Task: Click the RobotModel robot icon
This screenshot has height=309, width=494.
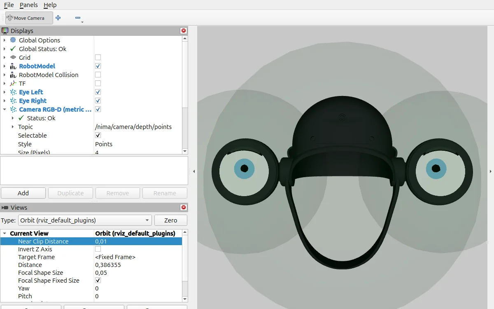Action: pyautogui.click(x=13, y=66)
